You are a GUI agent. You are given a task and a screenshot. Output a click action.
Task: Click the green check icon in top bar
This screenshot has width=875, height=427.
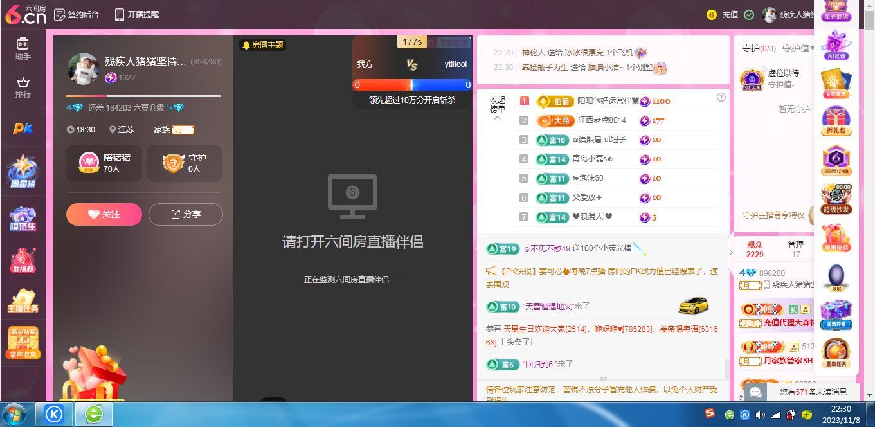pyautogui.click(x=749, y=14)
